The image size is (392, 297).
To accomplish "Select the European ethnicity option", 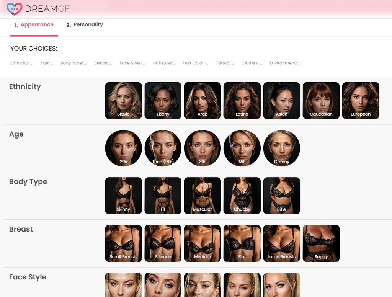I will click(361, 101).
